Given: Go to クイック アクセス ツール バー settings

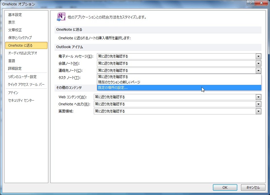Looking at the screenshot, I should pyautogui.click(x=26, y=85).
